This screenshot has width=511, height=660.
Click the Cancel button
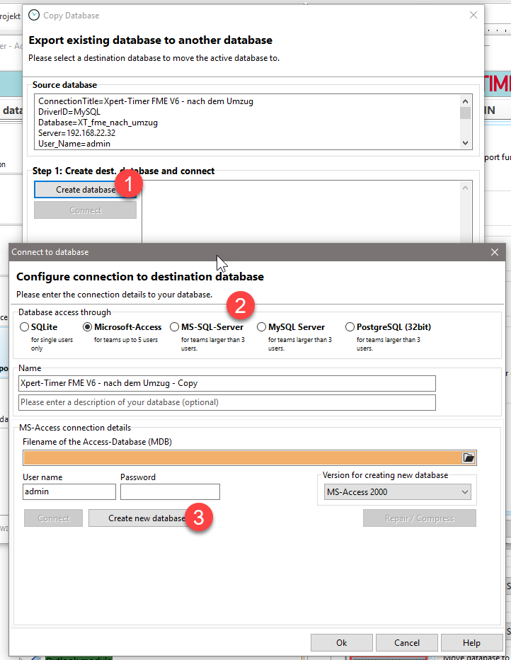(406, 643)
